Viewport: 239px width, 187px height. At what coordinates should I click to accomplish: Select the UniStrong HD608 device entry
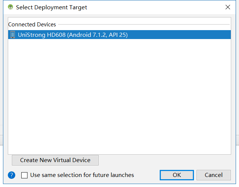[x=73, y=35]
